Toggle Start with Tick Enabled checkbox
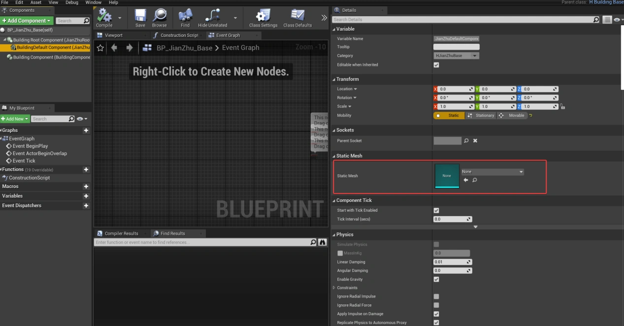This screenshot has width=624, height=326. click(436, 210)
